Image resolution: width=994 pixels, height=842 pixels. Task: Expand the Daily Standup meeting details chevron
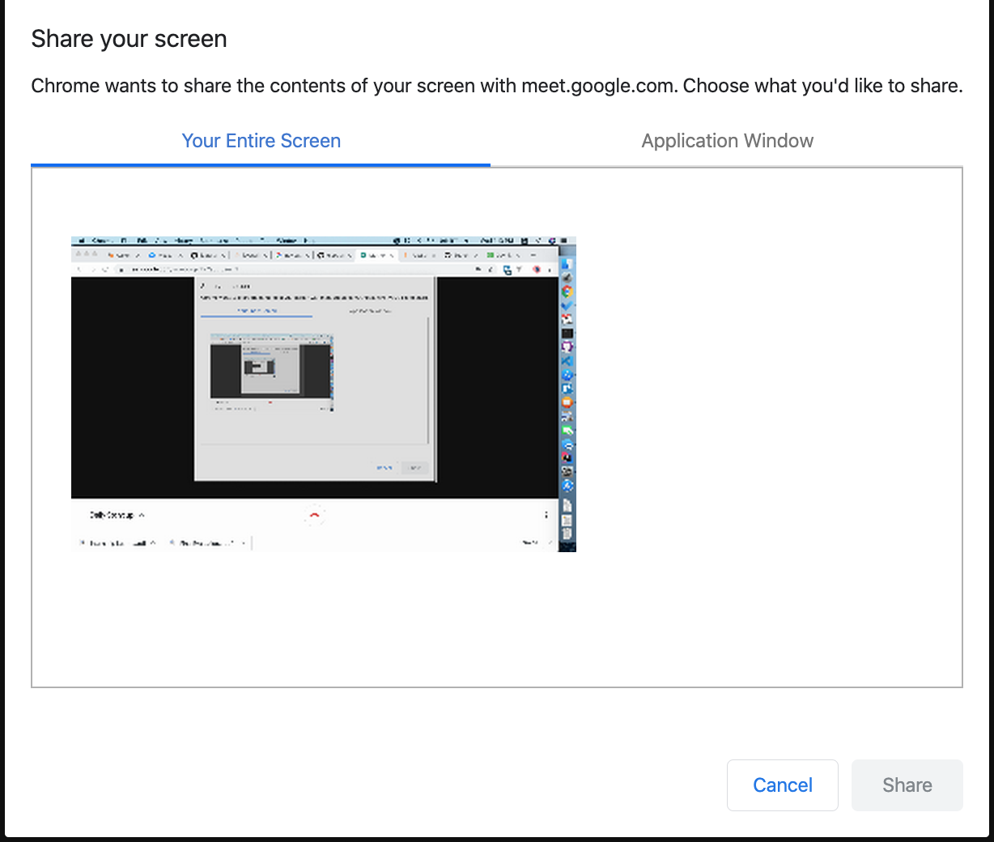[141, 514]
